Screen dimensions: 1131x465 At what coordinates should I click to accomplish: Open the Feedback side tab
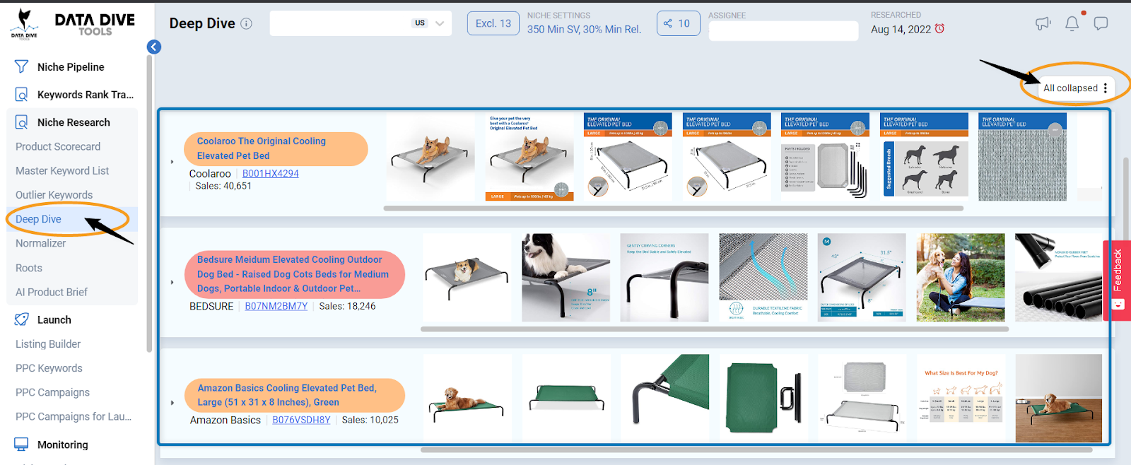click(1117, 281)
